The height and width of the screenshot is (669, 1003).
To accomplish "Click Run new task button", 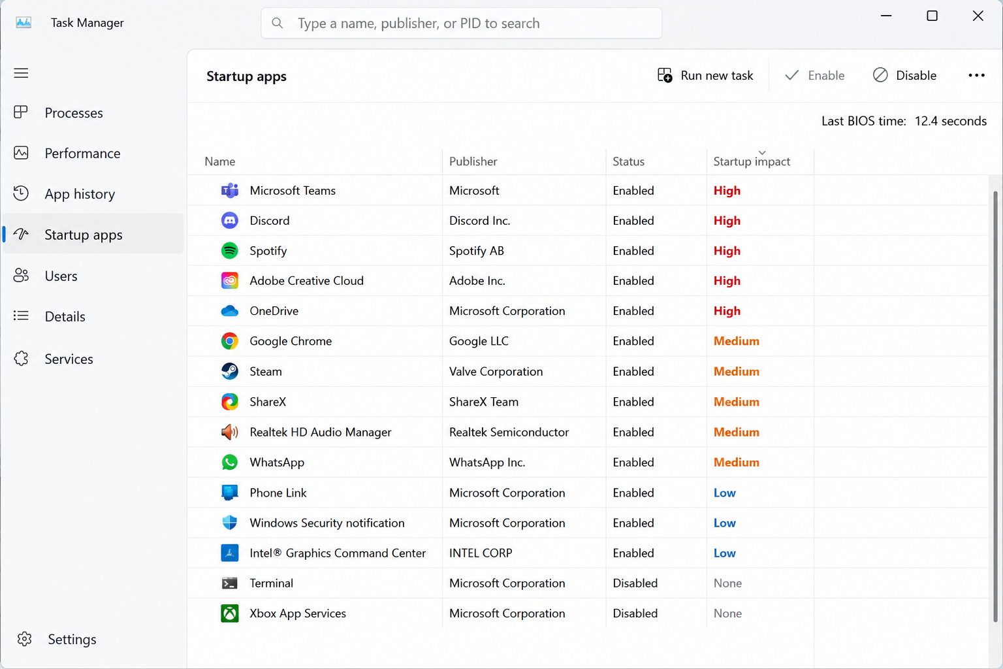I will coord(705,76).
